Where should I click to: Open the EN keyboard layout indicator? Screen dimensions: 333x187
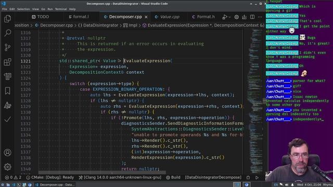click(x=276, y=185)
